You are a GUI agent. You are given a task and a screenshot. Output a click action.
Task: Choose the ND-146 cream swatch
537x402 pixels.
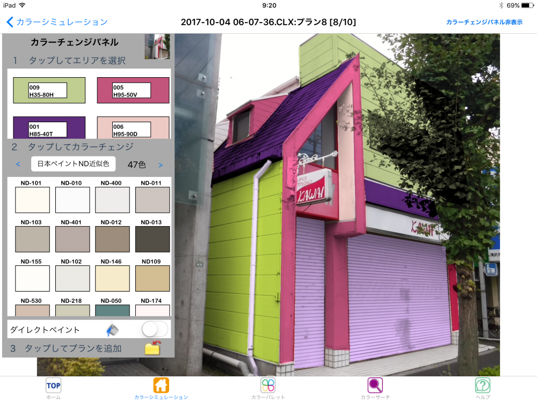tap(112, 278)
